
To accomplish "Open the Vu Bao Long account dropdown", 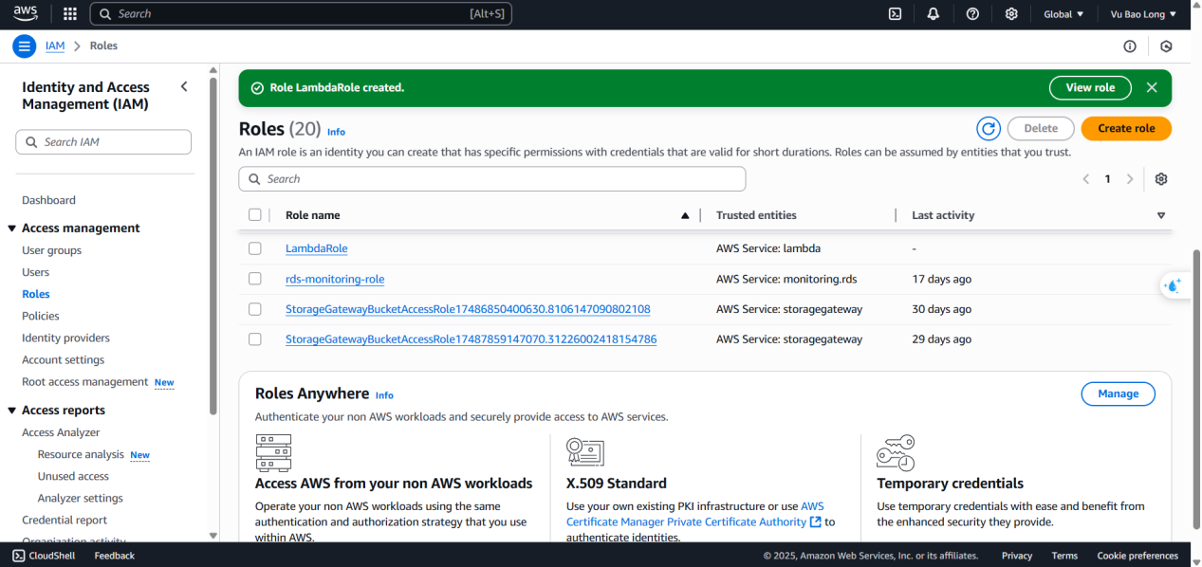I will pyautogui.click(x=1143, y=14).
